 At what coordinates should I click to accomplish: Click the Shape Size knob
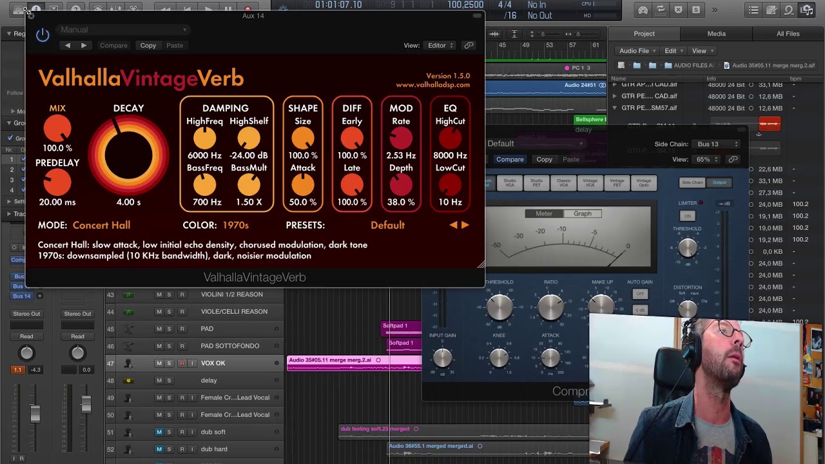pyautogui.click(x=303, y=138)
